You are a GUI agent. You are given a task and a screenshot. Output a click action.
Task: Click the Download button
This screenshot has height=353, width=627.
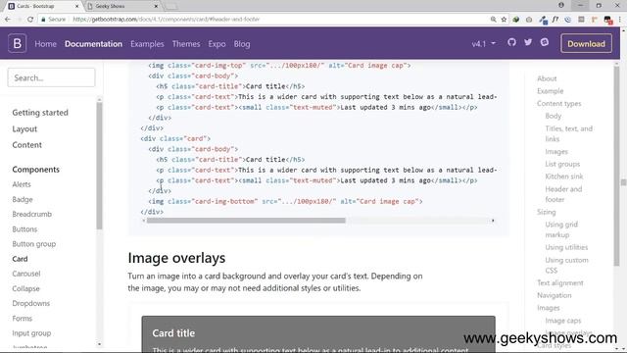tap(586, 43)
